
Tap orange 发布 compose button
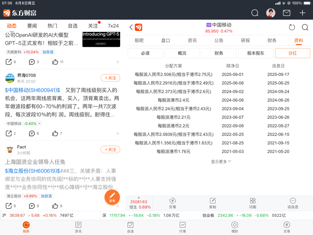tap(112, 197)
